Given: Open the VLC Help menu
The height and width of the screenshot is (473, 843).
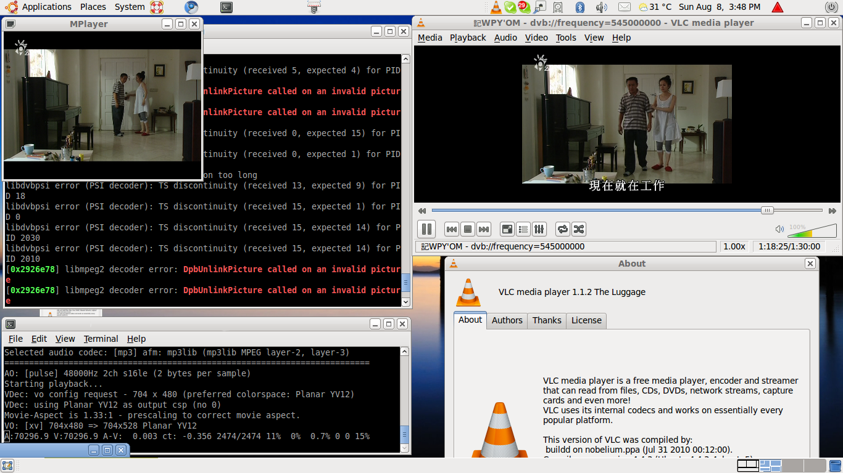Looking at the screenshot, I should coord(621,38).
